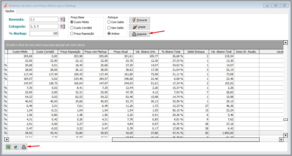Choose Sem Saldo stock option
The width and height of the screenshot is (292, 156).
116,28
